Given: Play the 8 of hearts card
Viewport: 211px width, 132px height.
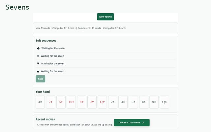Looking at the screenshot, I should (x=82, y=102).
